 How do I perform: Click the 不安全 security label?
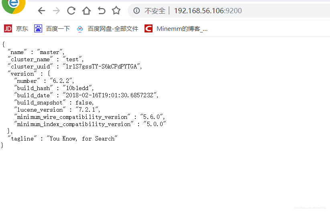pyautogui.click(x=155, y=11)
